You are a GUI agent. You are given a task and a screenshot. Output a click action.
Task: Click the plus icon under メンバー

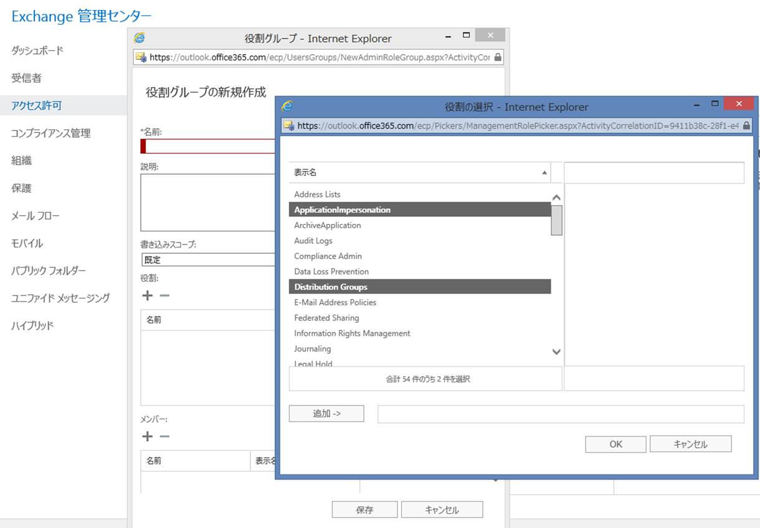147,436
